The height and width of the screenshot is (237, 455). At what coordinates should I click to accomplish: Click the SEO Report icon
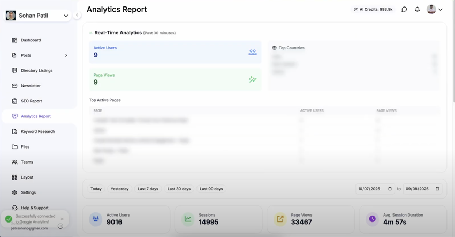click(14, 101)
